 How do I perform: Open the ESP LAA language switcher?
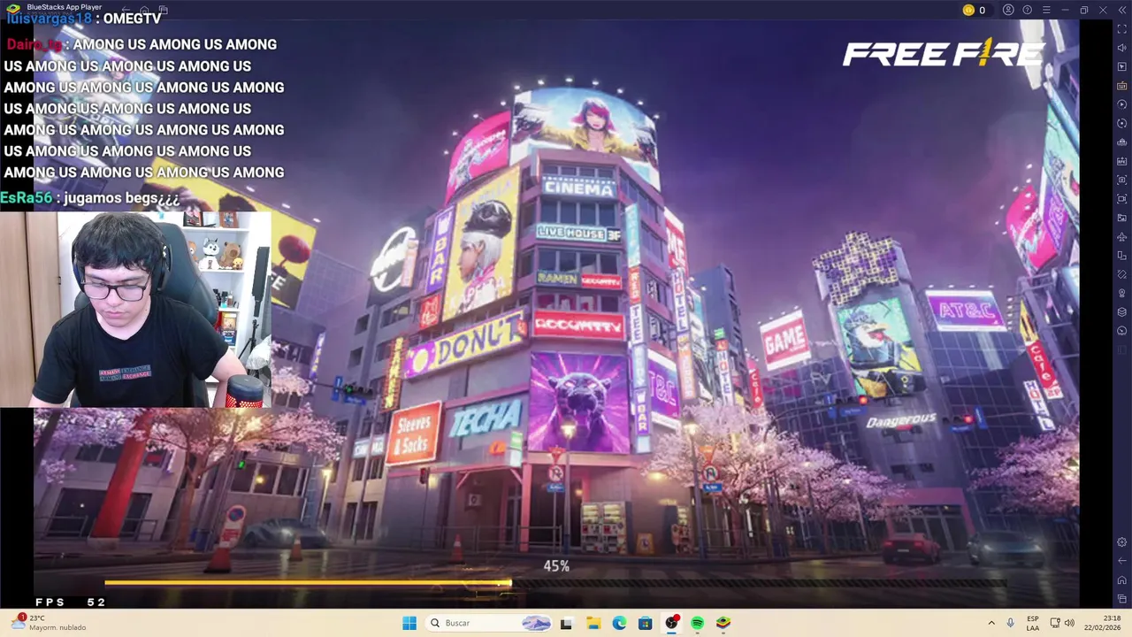tap(1033, 623)
